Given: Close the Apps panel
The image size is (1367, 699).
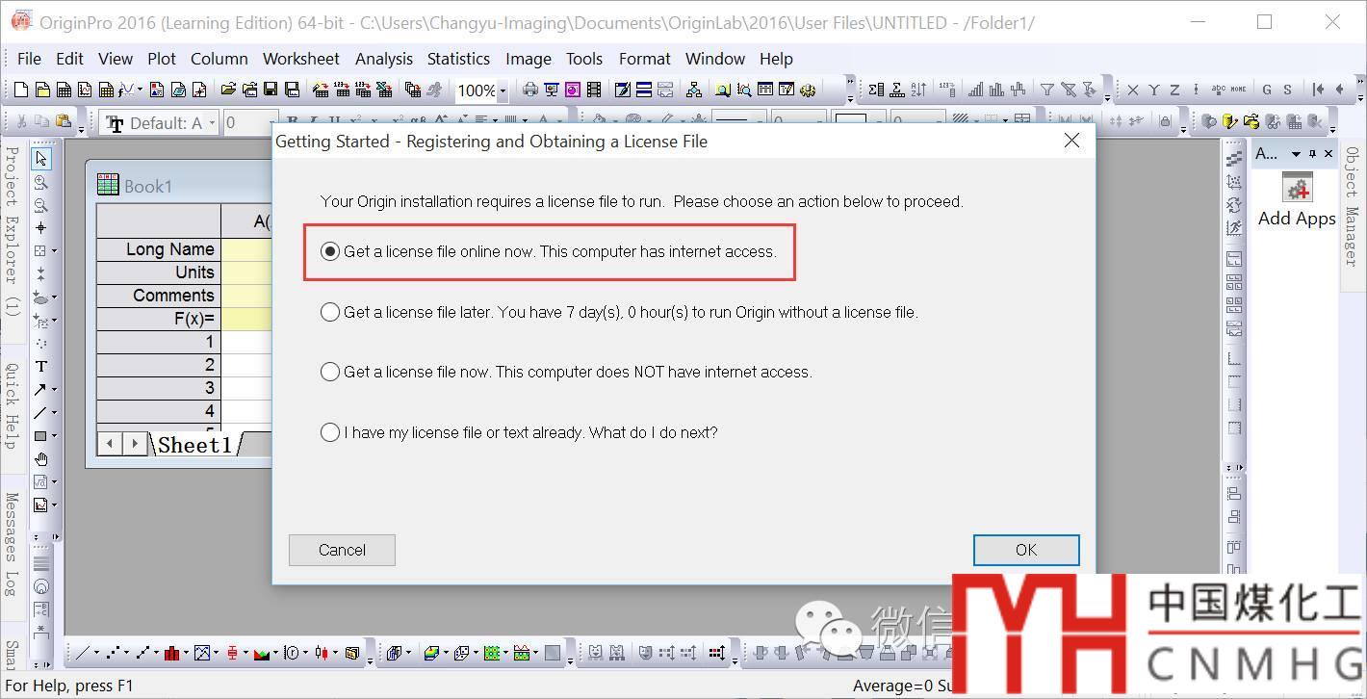Looking at the screenshot, I should click(1328, 154).
